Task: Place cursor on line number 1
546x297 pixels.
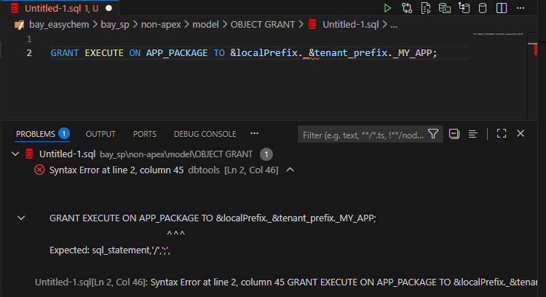Action: tap(29, 39)
